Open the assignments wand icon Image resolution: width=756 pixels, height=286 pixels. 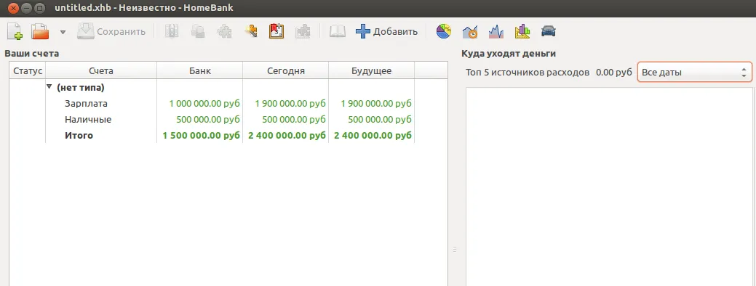click(x=250, y=32)
